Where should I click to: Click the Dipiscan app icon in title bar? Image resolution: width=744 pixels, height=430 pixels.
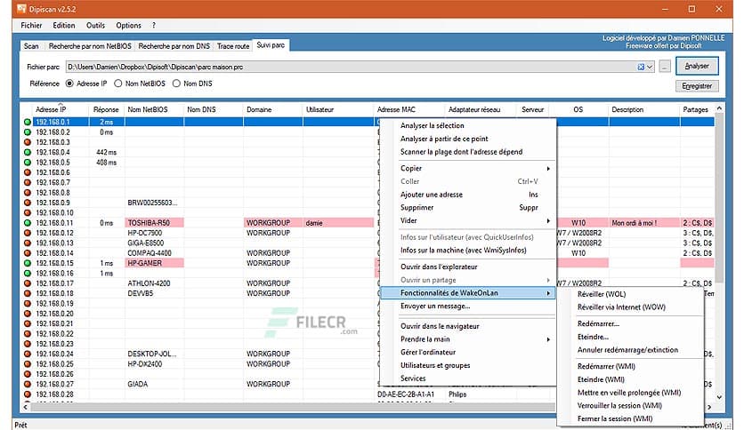(21, 9)
